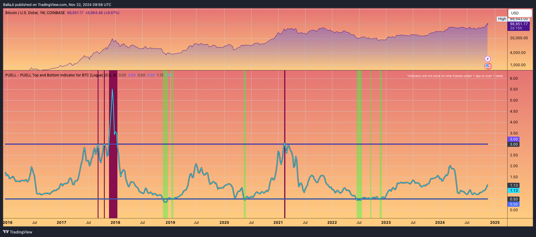Click the cyan 1.13 tag on indicator scale

[514, 191]
